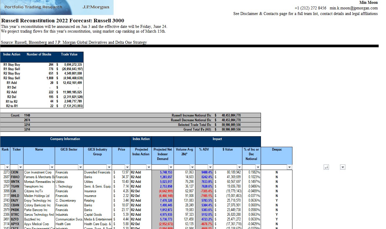
Task: Open the Ticker column filter dropdown
Action: tap(20, 167)
